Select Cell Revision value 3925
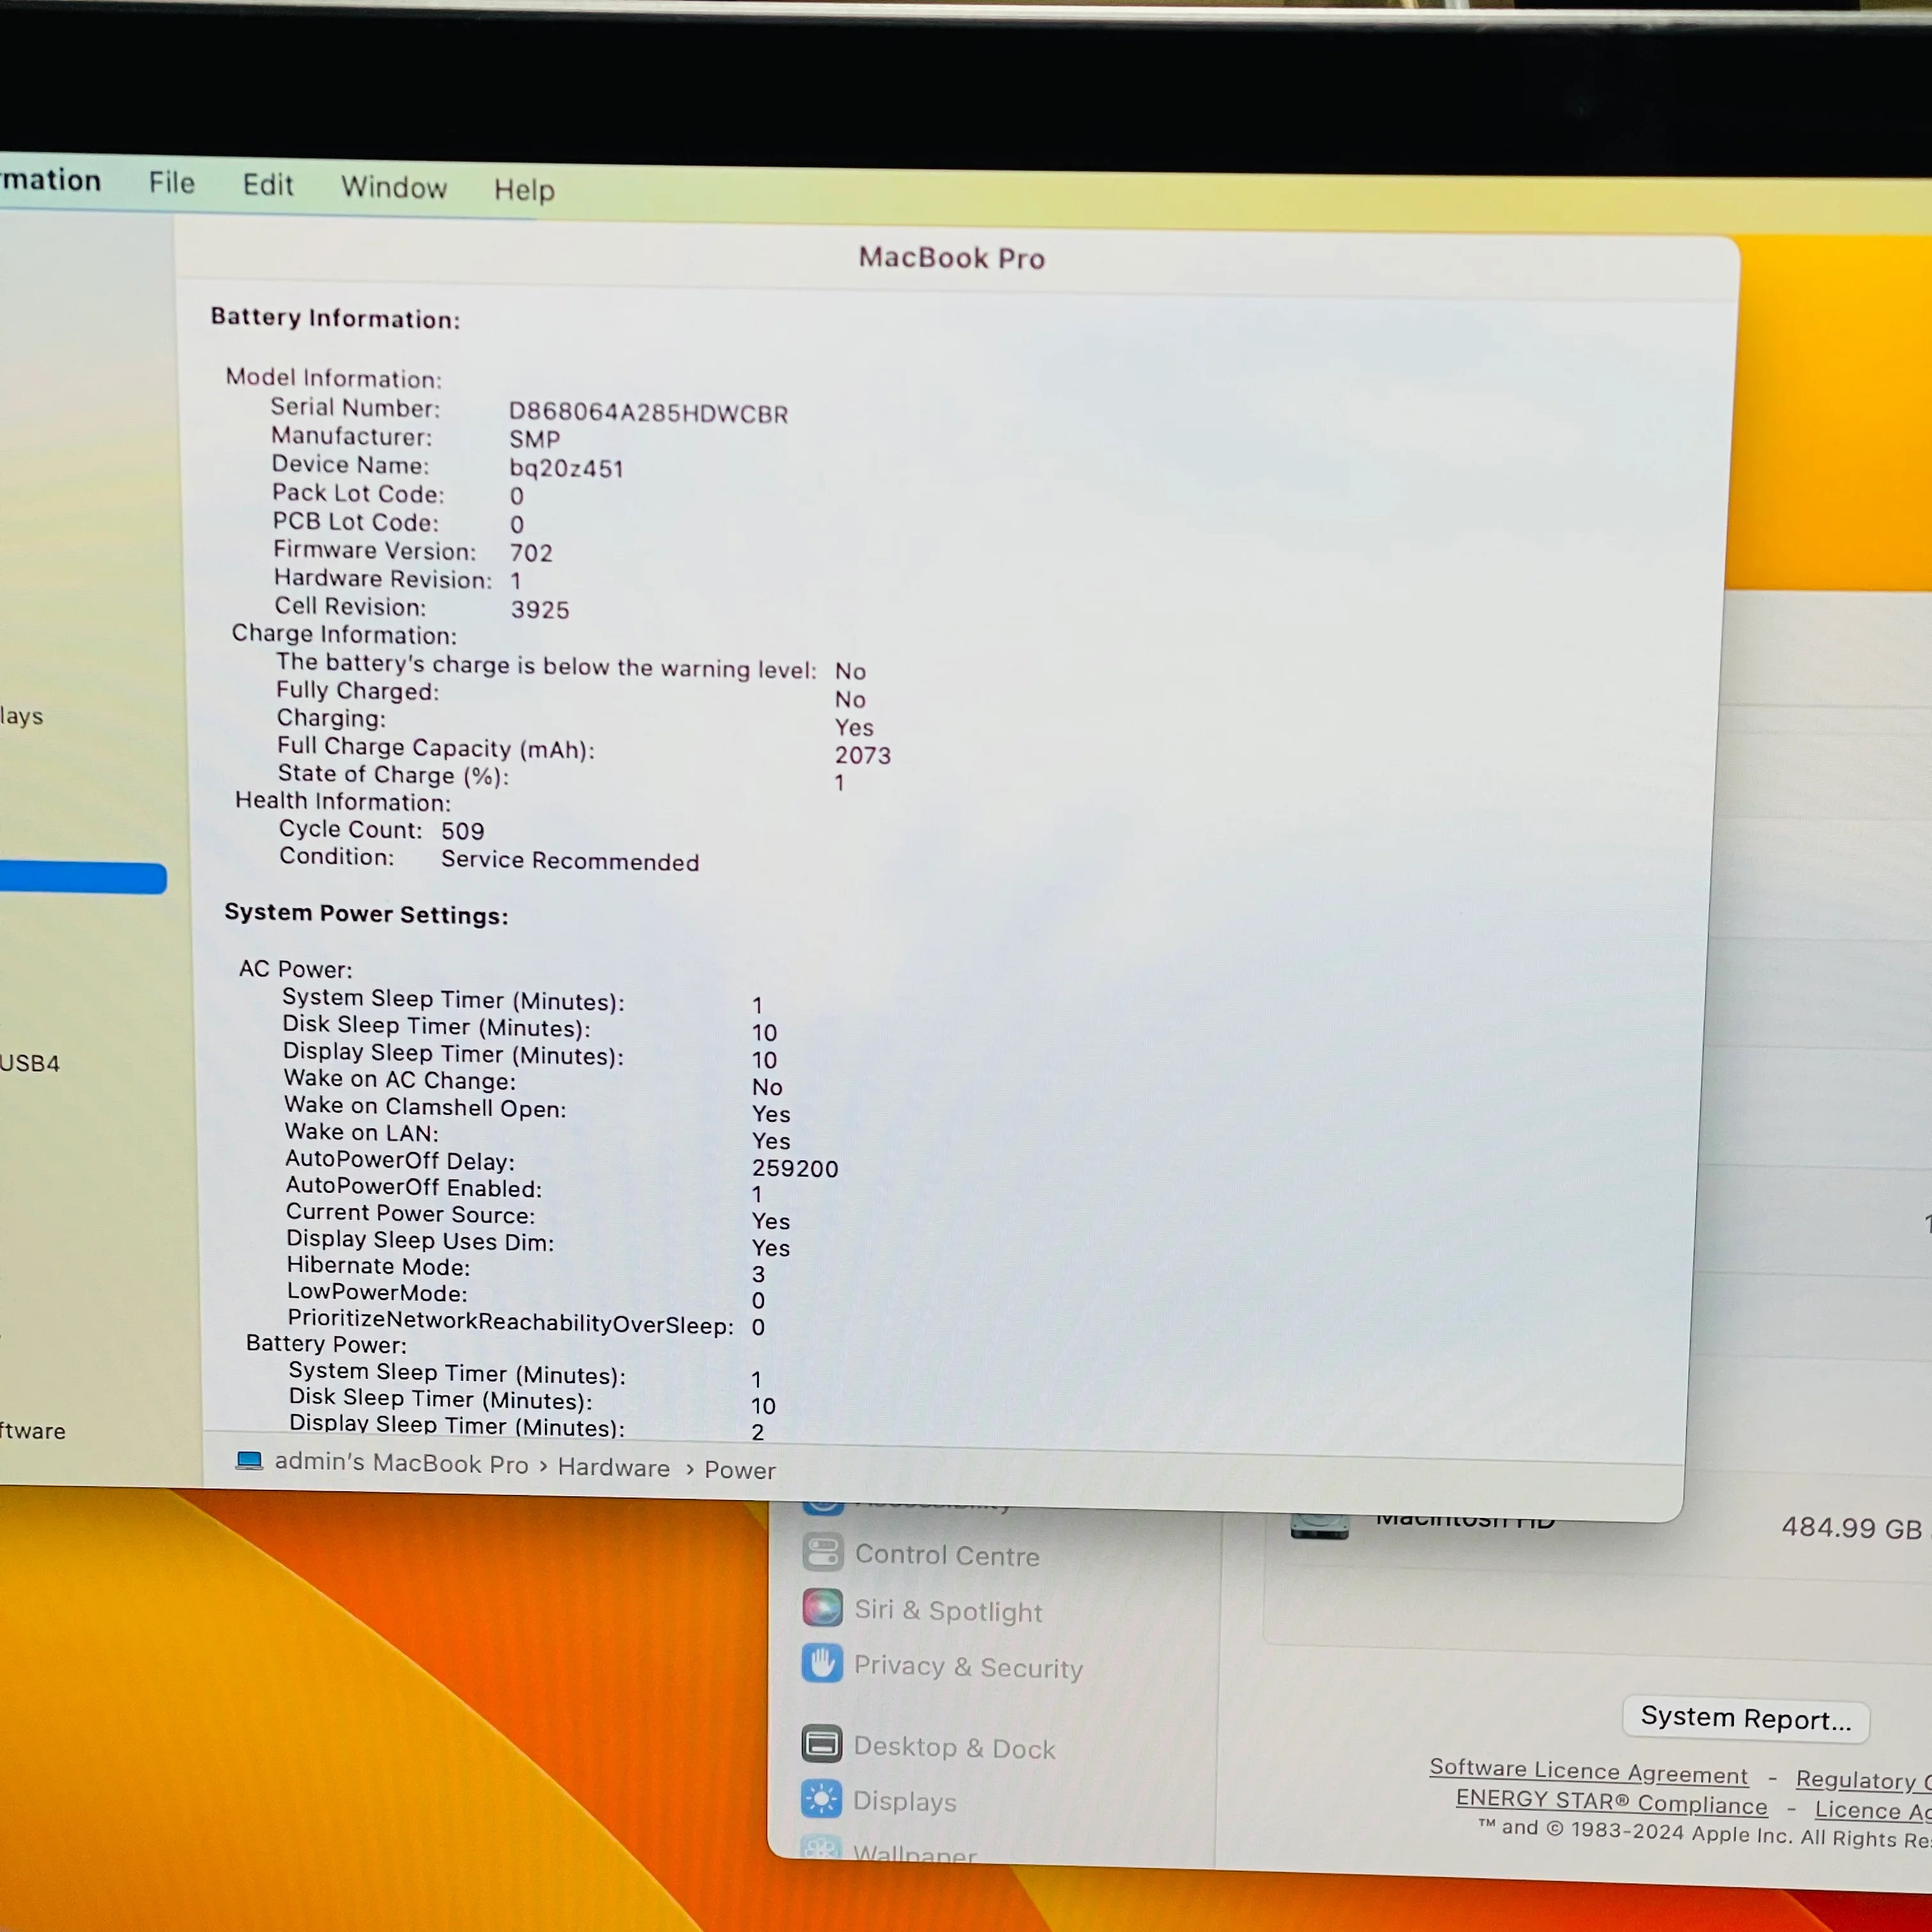This screenshot has height=1932, width=1932. coord(540,610)
